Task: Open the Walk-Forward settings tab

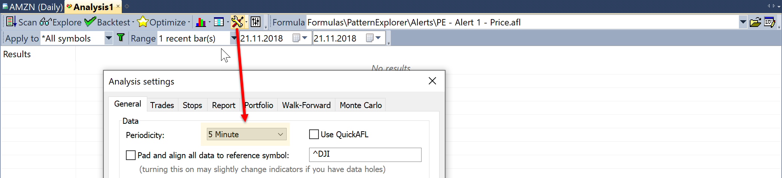Action: tap(306, 105)
